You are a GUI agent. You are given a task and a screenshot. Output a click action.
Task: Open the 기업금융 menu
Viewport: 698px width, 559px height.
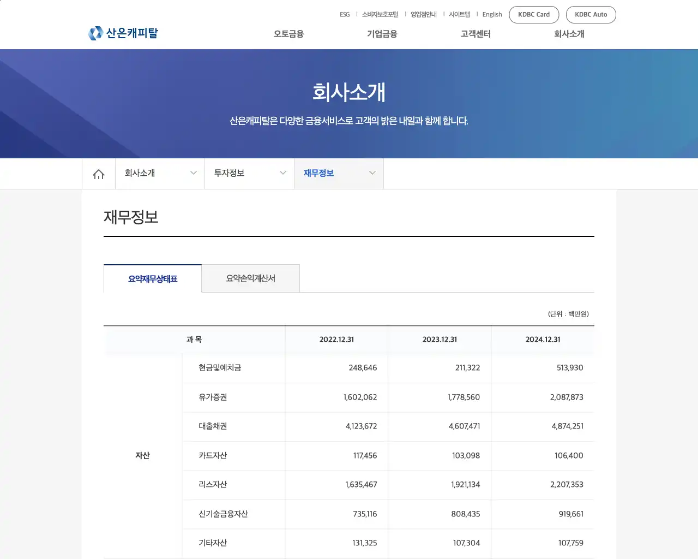tap(382, 34)
